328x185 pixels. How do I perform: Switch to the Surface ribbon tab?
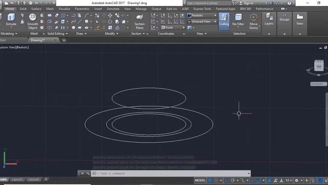(36, 9)
